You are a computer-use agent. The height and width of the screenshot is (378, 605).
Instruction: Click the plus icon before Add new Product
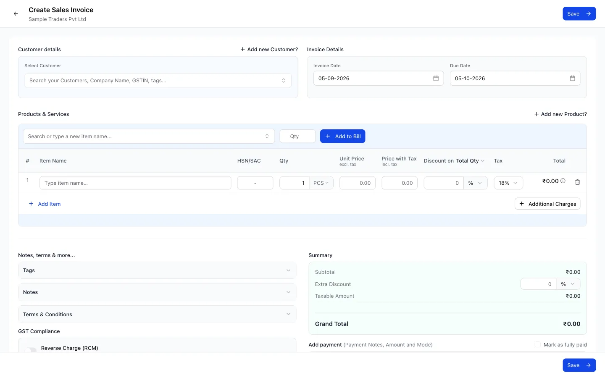[x=537, y=114]
